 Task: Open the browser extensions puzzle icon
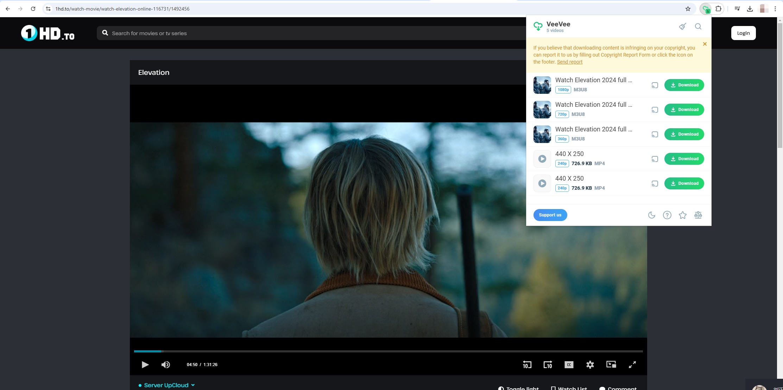pos(719,9)
